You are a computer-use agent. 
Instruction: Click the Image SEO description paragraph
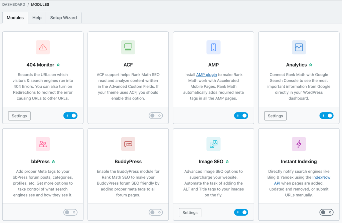213,183
